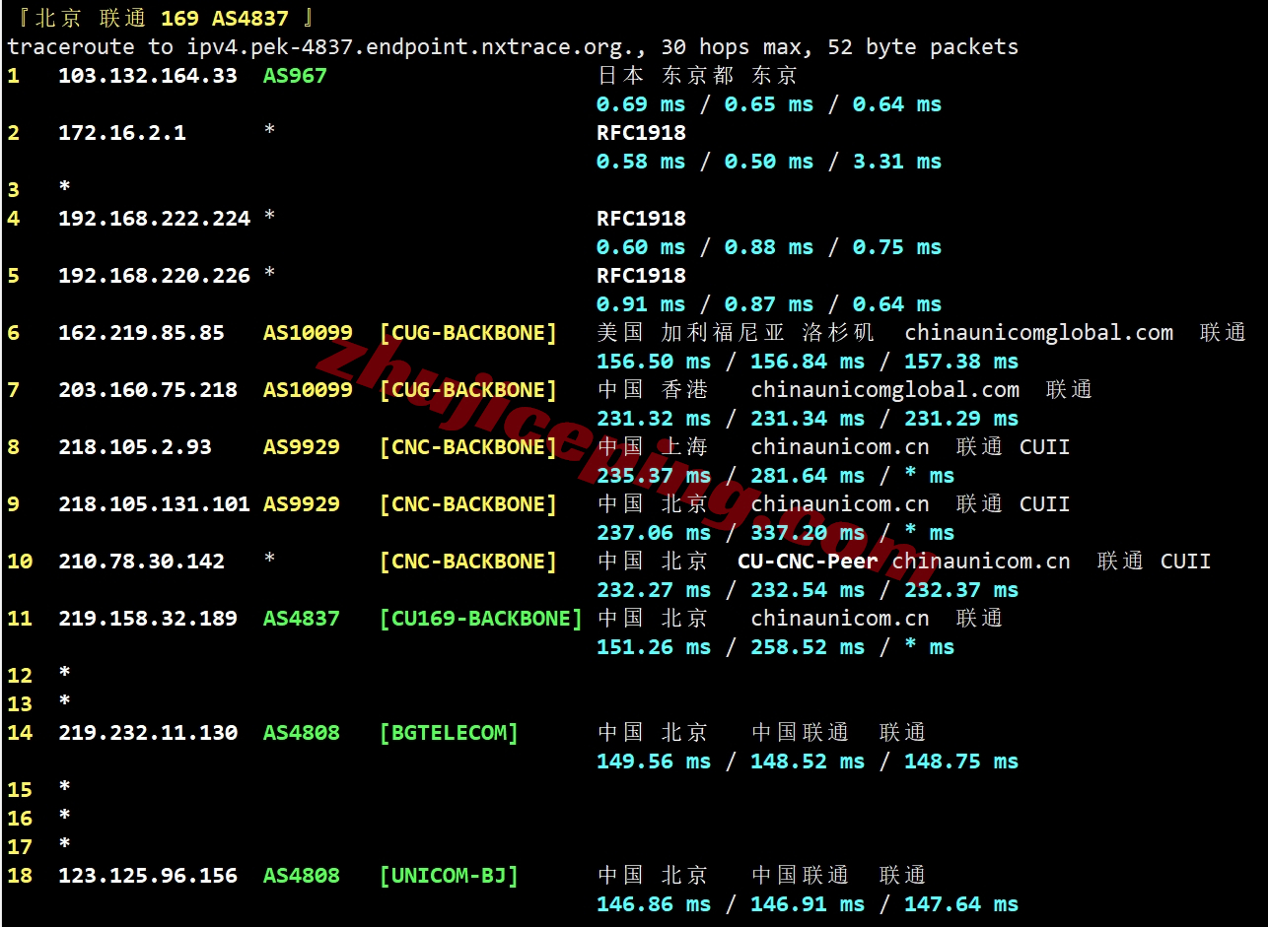Click hop number 17
Viewport: 1268px width, 927px height.
click(x=20, y=846)
